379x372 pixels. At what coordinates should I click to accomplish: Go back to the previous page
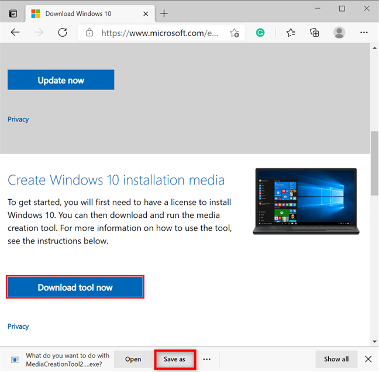click(15, 32)
